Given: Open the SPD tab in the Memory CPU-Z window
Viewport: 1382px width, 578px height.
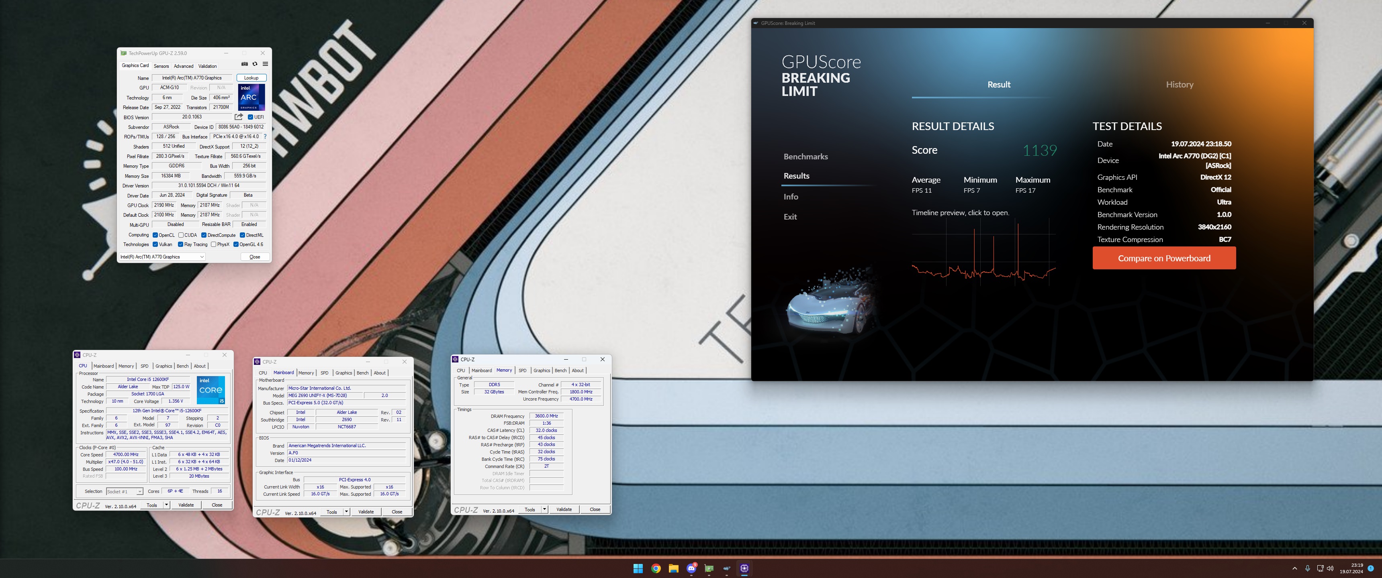Looking at the screenshot, I should (523, 370).
